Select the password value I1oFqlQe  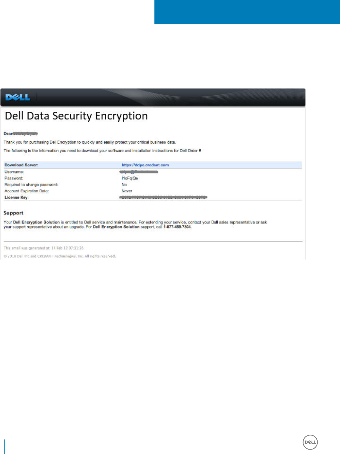pos(130,178)
